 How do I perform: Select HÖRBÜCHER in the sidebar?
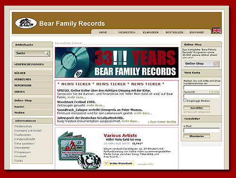point(32,79)
